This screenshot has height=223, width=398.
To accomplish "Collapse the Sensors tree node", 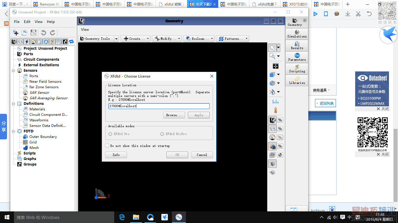I will 13,71.
